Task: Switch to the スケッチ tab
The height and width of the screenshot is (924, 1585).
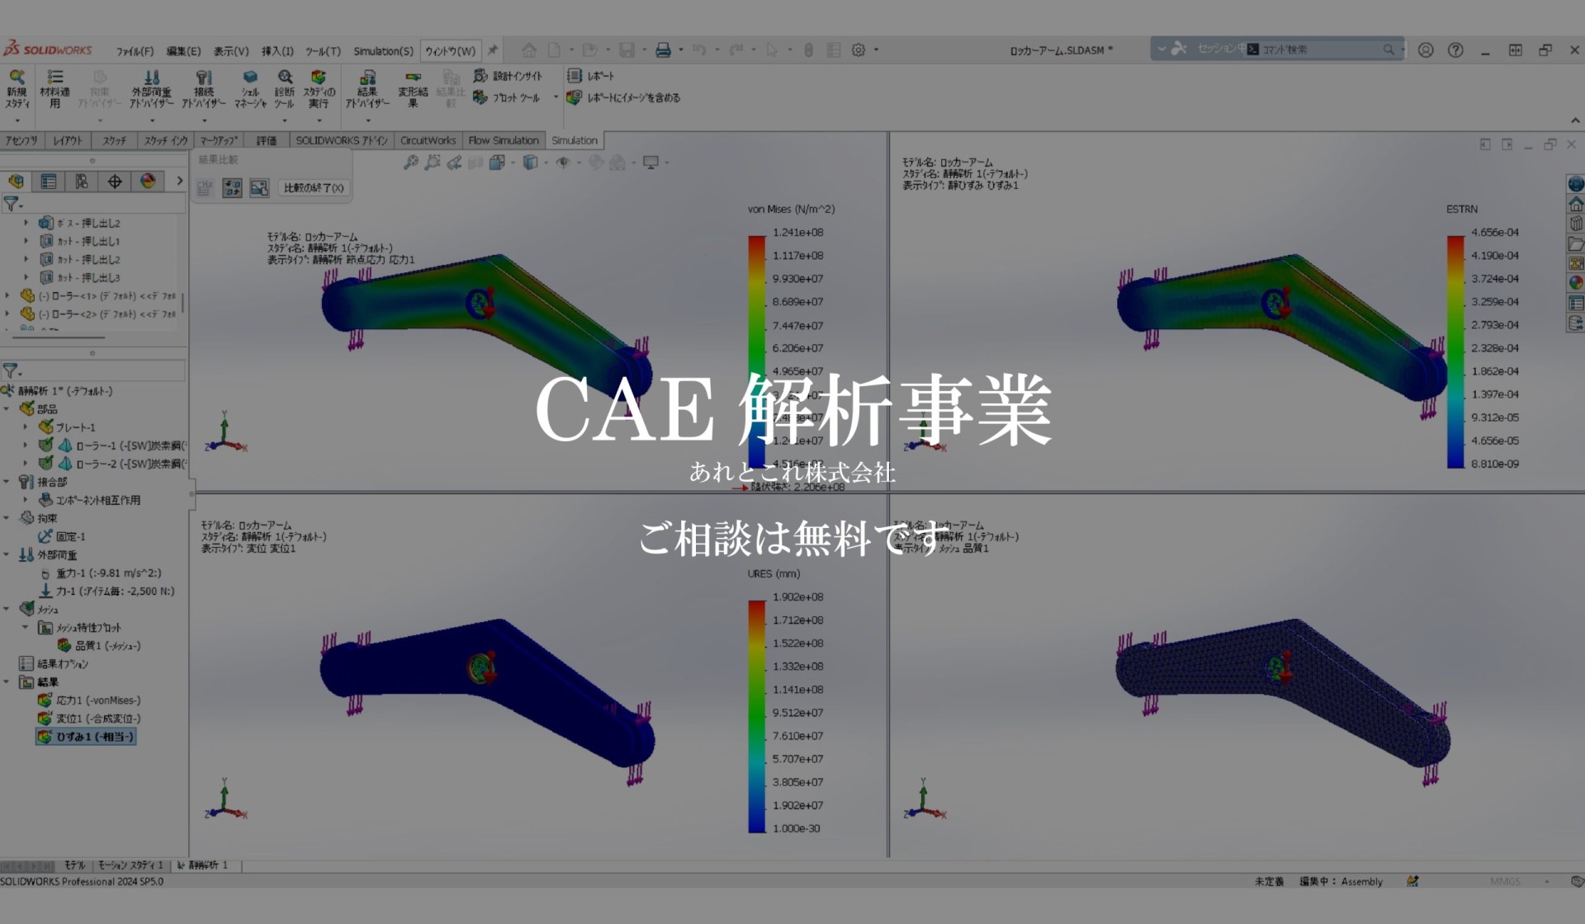Action: pyautogui.click(x=115, y=141)
